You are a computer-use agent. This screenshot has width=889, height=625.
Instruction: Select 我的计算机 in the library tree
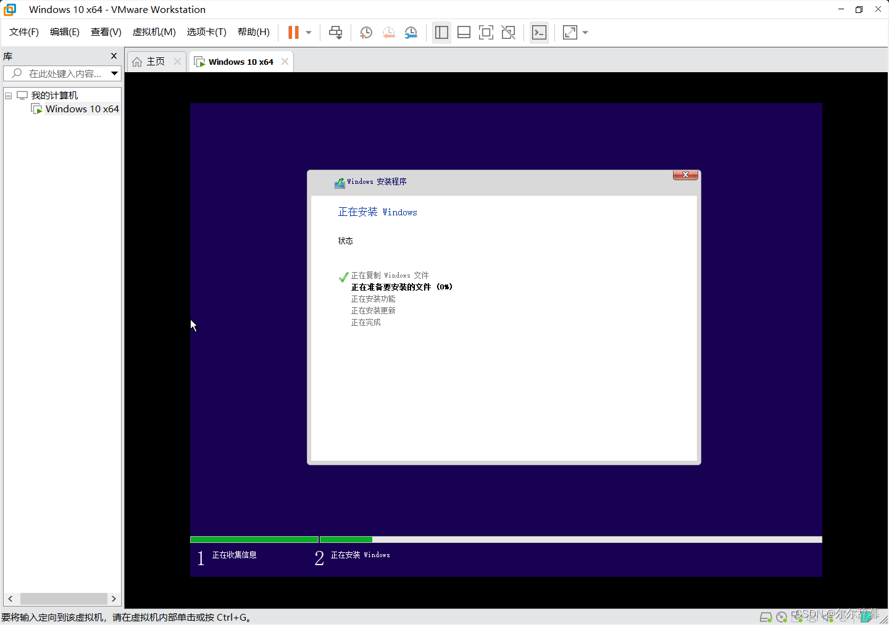point(54,96)
